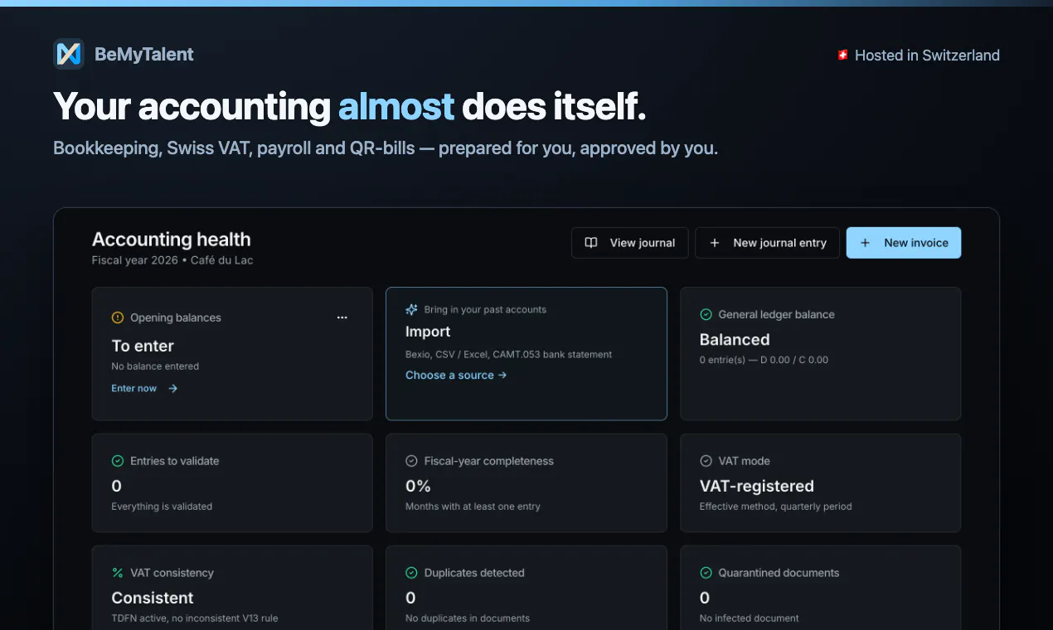Click the Fiscal-year completeness check icon
Screen dimensions: 1053x630
(411, 461)
